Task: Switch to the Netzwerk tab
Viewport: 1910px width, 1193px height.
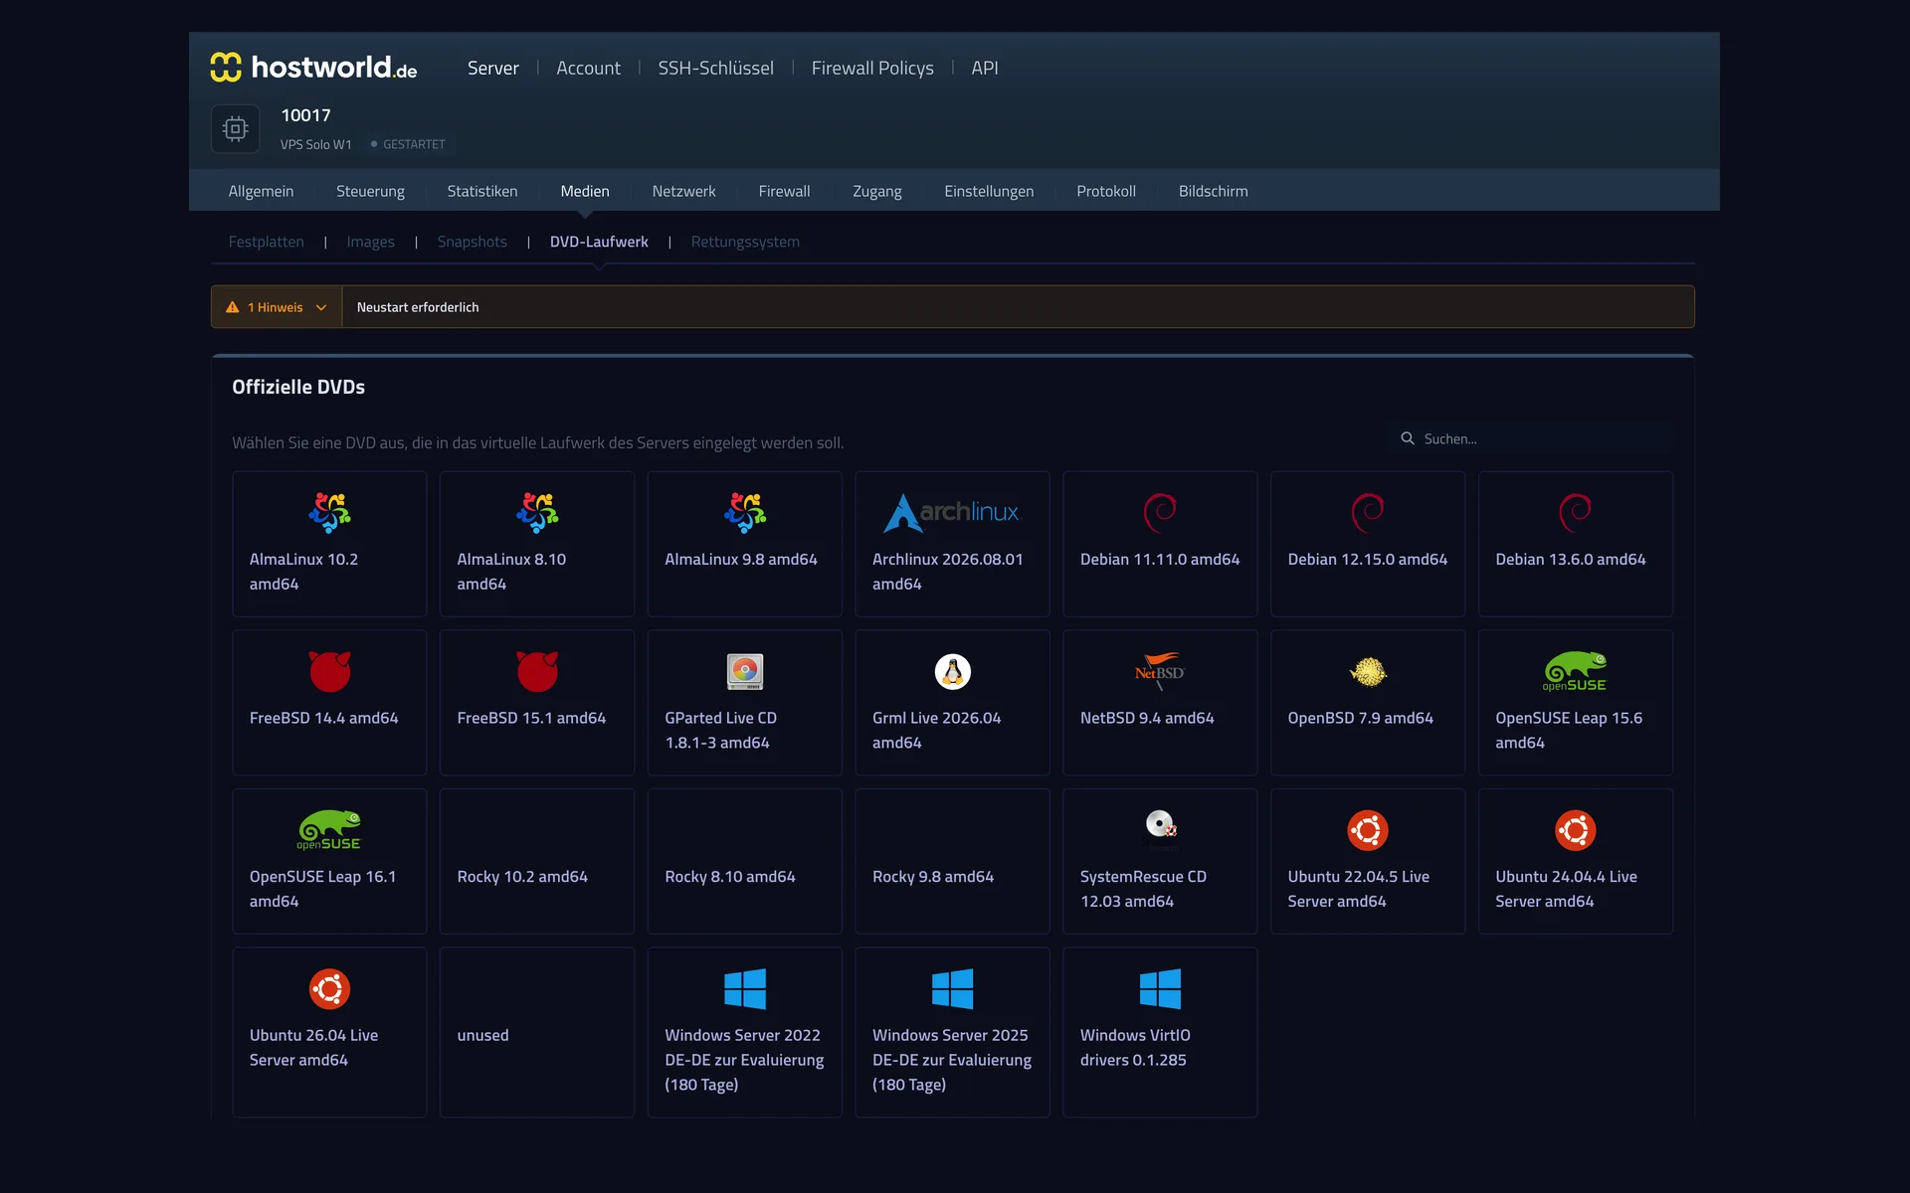Action: tap(683, 191)
